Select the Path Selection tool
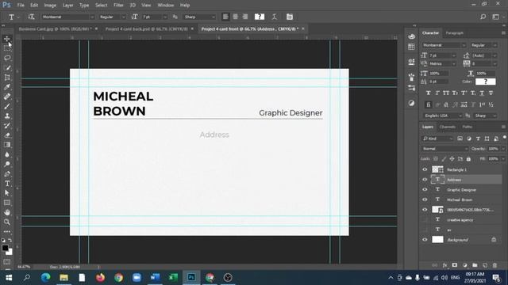Screen dimensions: 508x285 7,193
